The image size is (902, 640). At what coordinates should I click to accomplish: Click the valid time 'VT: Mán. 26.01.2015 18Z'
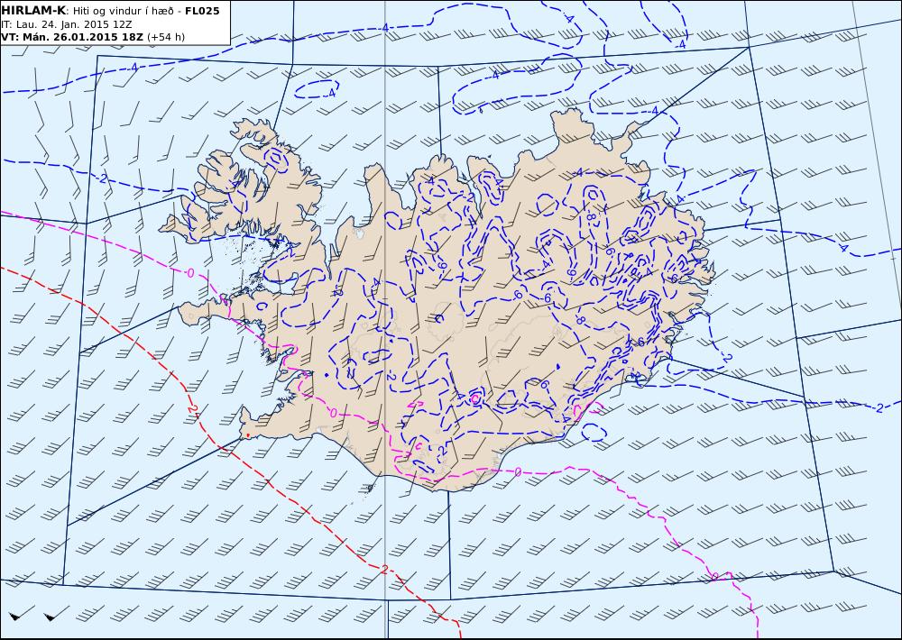pyautogui.click(x=72, y=37)
